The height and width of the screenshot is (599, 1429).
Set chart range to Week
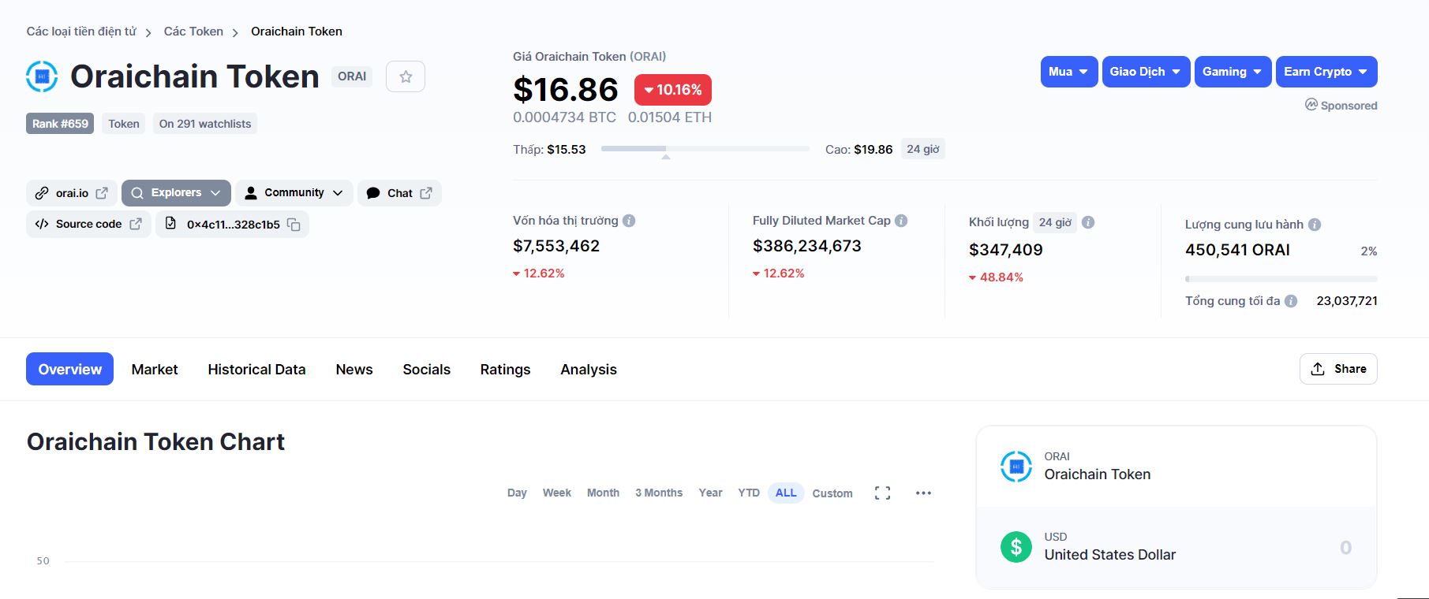point(556,493)
